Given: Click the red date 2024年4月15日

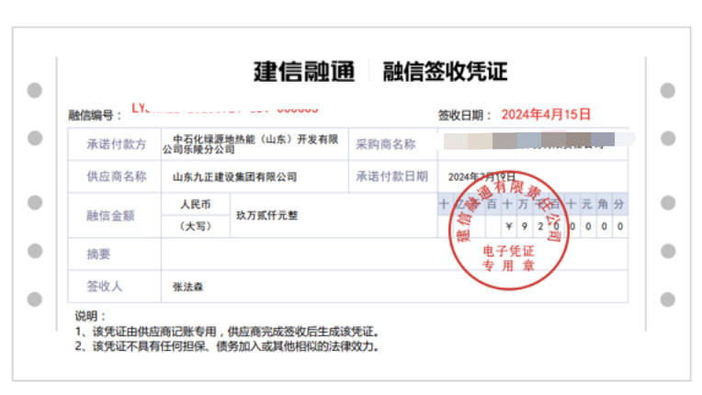Looking at the screenshot, I should click(x=546, y=115).
